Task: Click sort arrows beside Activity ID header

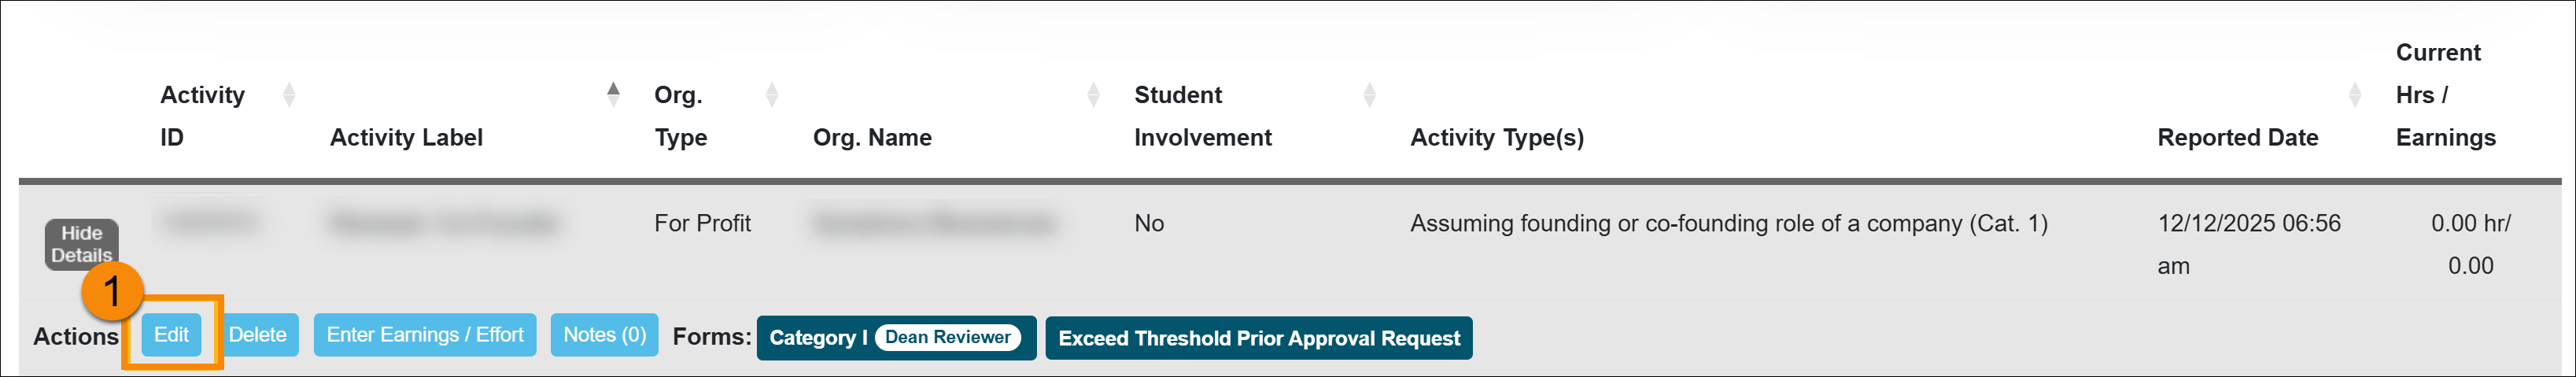Action: coord(289,95)
